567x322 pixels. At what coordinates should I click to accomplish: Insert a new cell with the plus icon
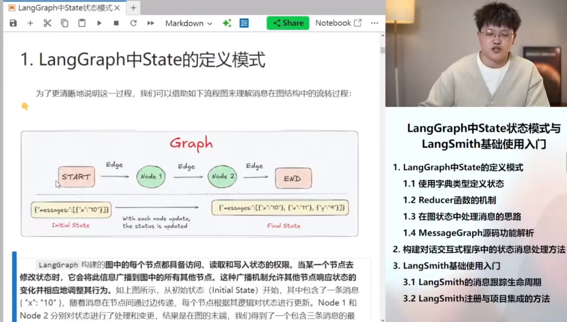30,23
